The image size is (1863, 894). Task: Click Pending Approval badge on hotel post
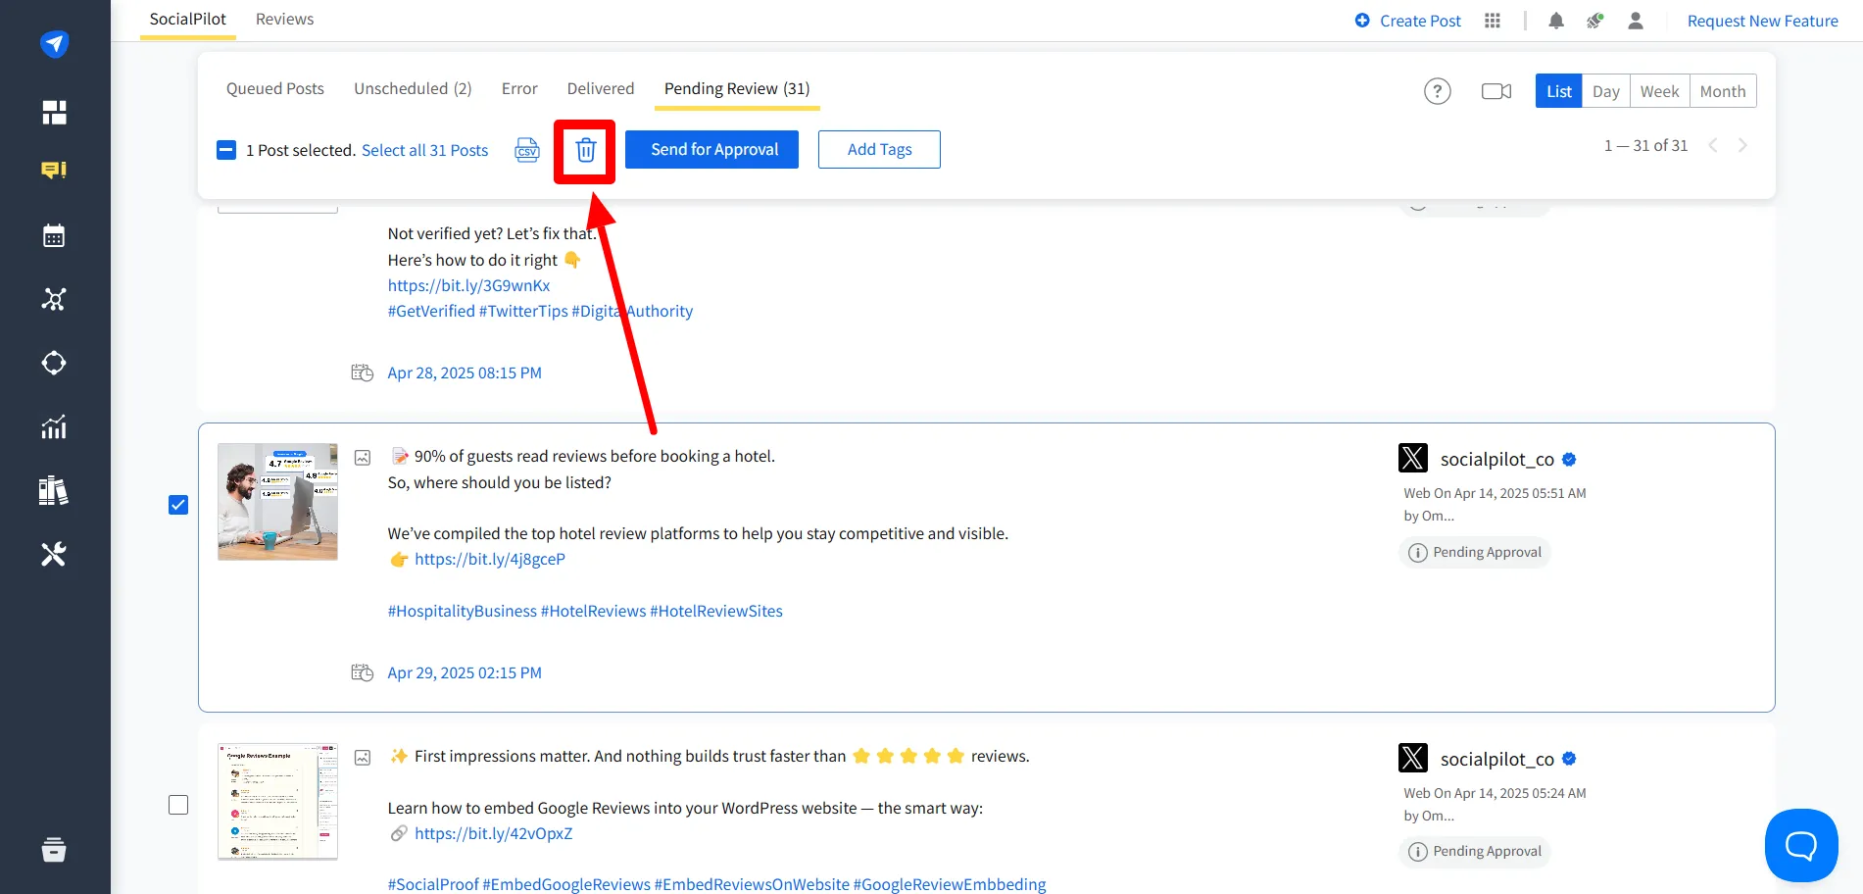coord(1475,553)
